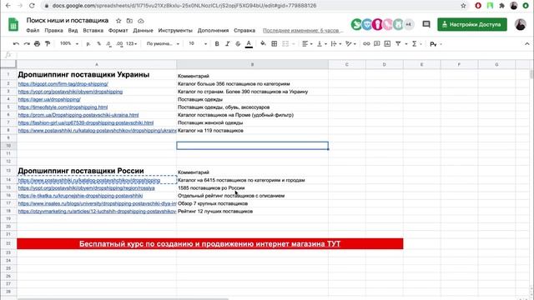Open the bigopt.com drop-shipping link
The height and width of the screenshot is (300, 534).
pyautogui.click(x=63, y=83)
